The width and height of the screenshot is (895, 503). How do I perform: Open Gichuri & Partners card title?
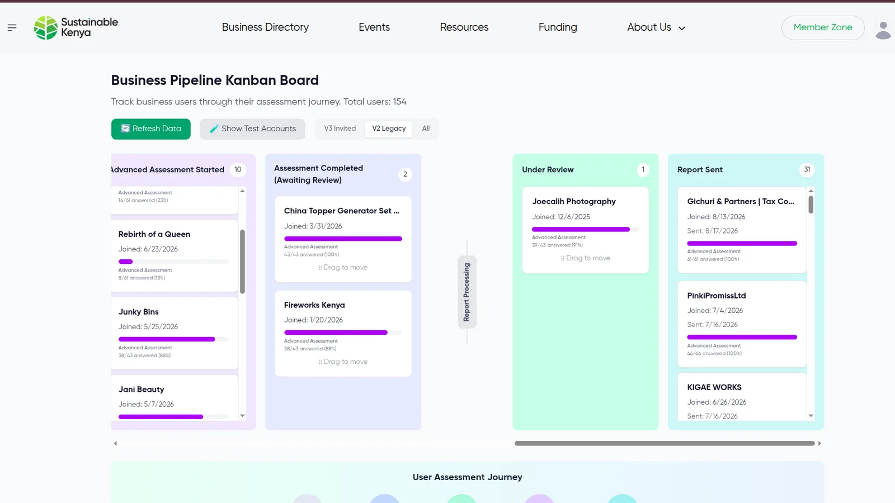click(741, 201)
